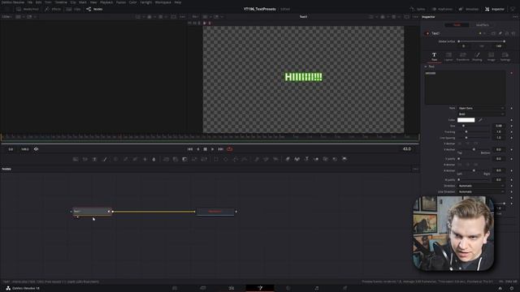Image resolution: width=520 pixels, height=292 pixels.
Task: Open the Line Direction Automatic dropdown
Action: 481,191
